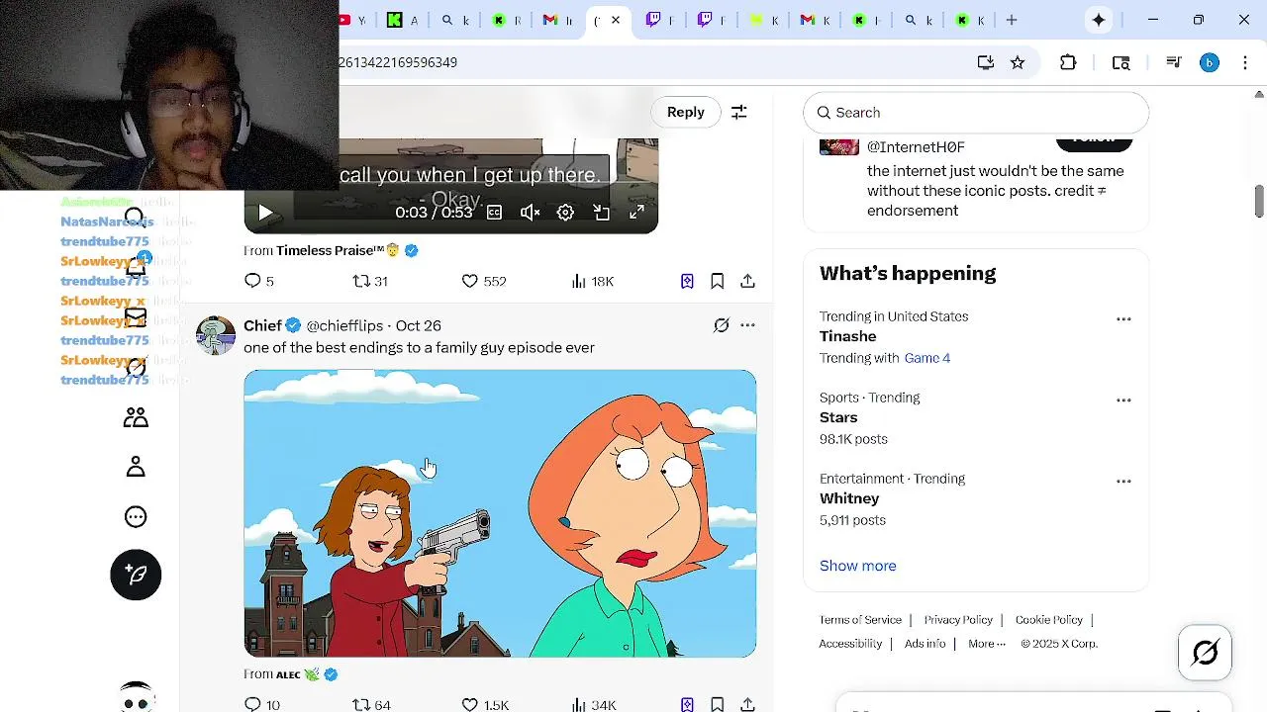Open replies on the post with 5 comments
Image resolution: width=1267 pixels, height=712 pixels.
(x=258, y=282)
